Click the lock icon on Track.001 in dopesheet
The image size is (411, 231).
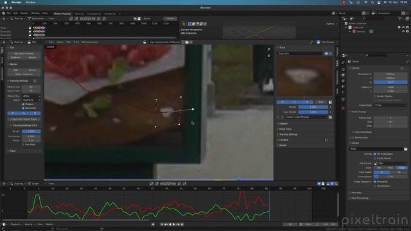pos(30,31)
